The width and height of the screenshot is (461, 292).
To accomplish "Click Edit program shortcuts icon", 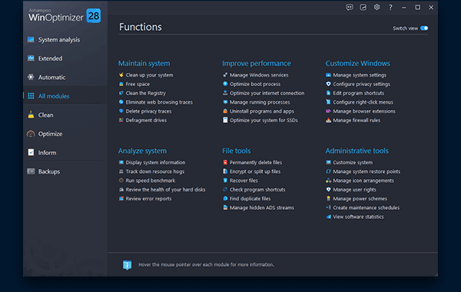I will coord(328,93).
